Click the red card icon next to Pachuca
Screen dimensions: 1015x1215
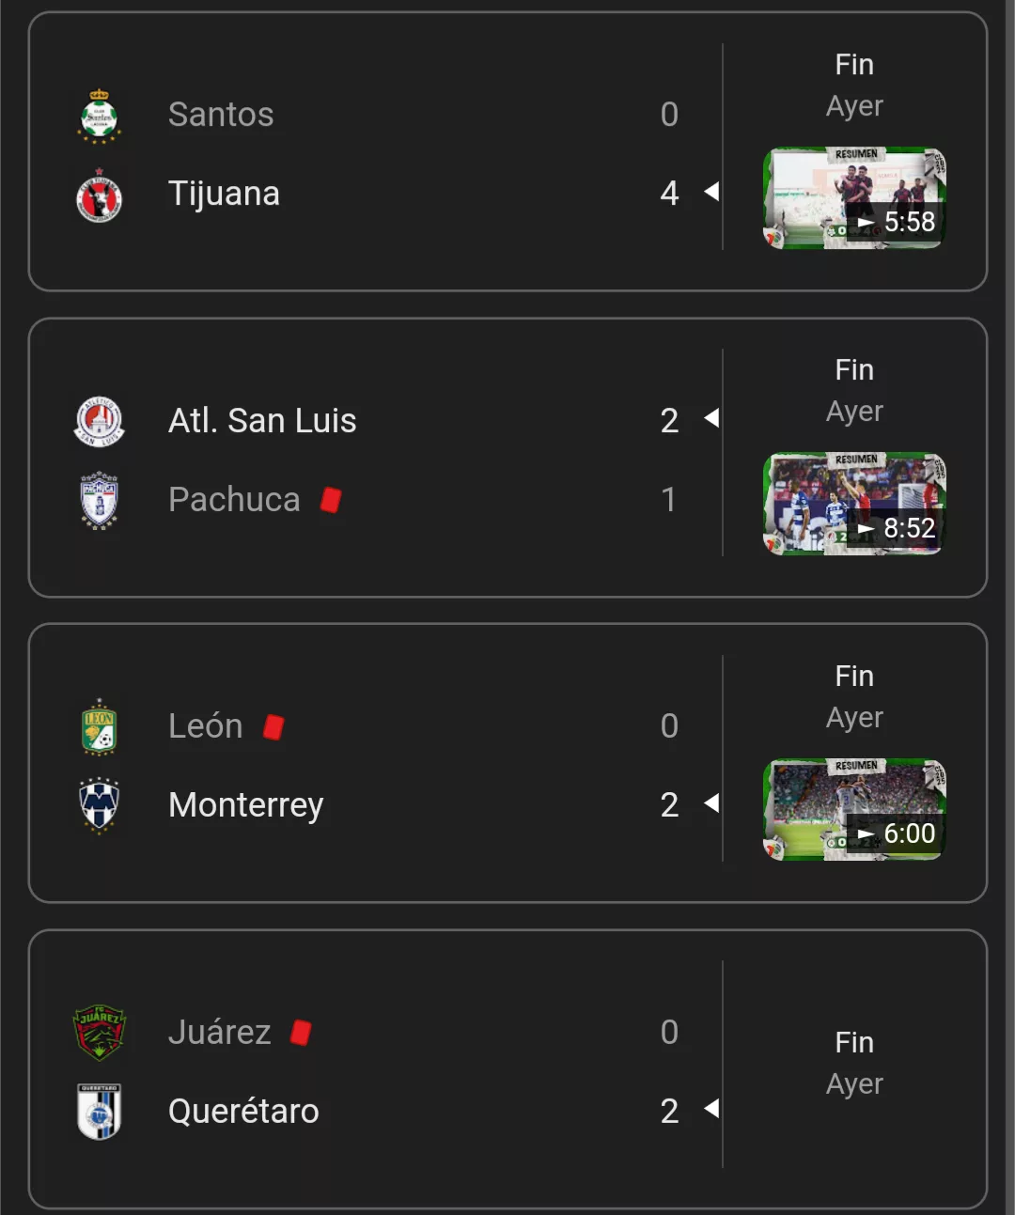(x=330, y=500)
